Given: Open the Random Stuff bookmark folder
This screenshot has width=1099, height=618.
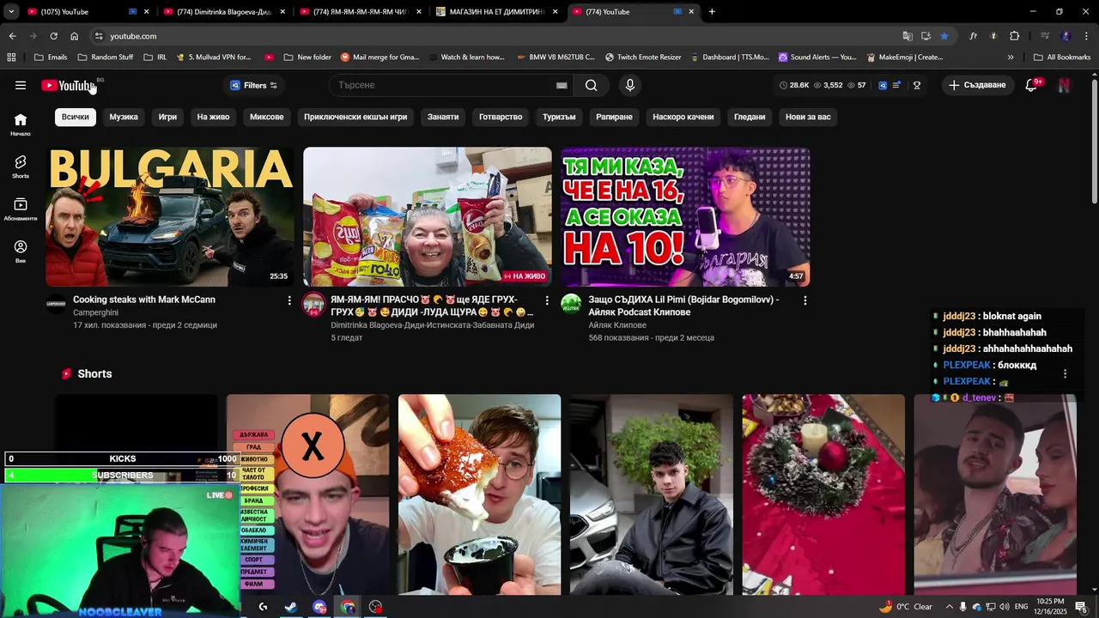Looking at the screenshot, I should tap(105, 58).
